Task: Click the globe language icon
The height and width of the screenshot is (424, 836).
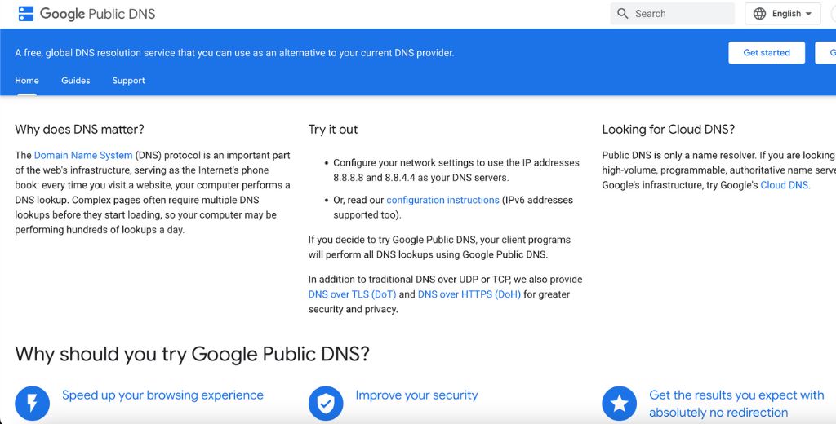Action: [759, 14]
